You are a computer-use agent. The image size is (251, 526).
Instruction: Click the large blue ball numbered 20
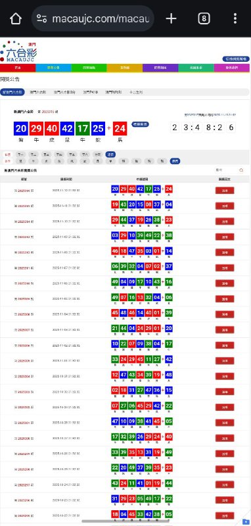[x=21, y=129]
